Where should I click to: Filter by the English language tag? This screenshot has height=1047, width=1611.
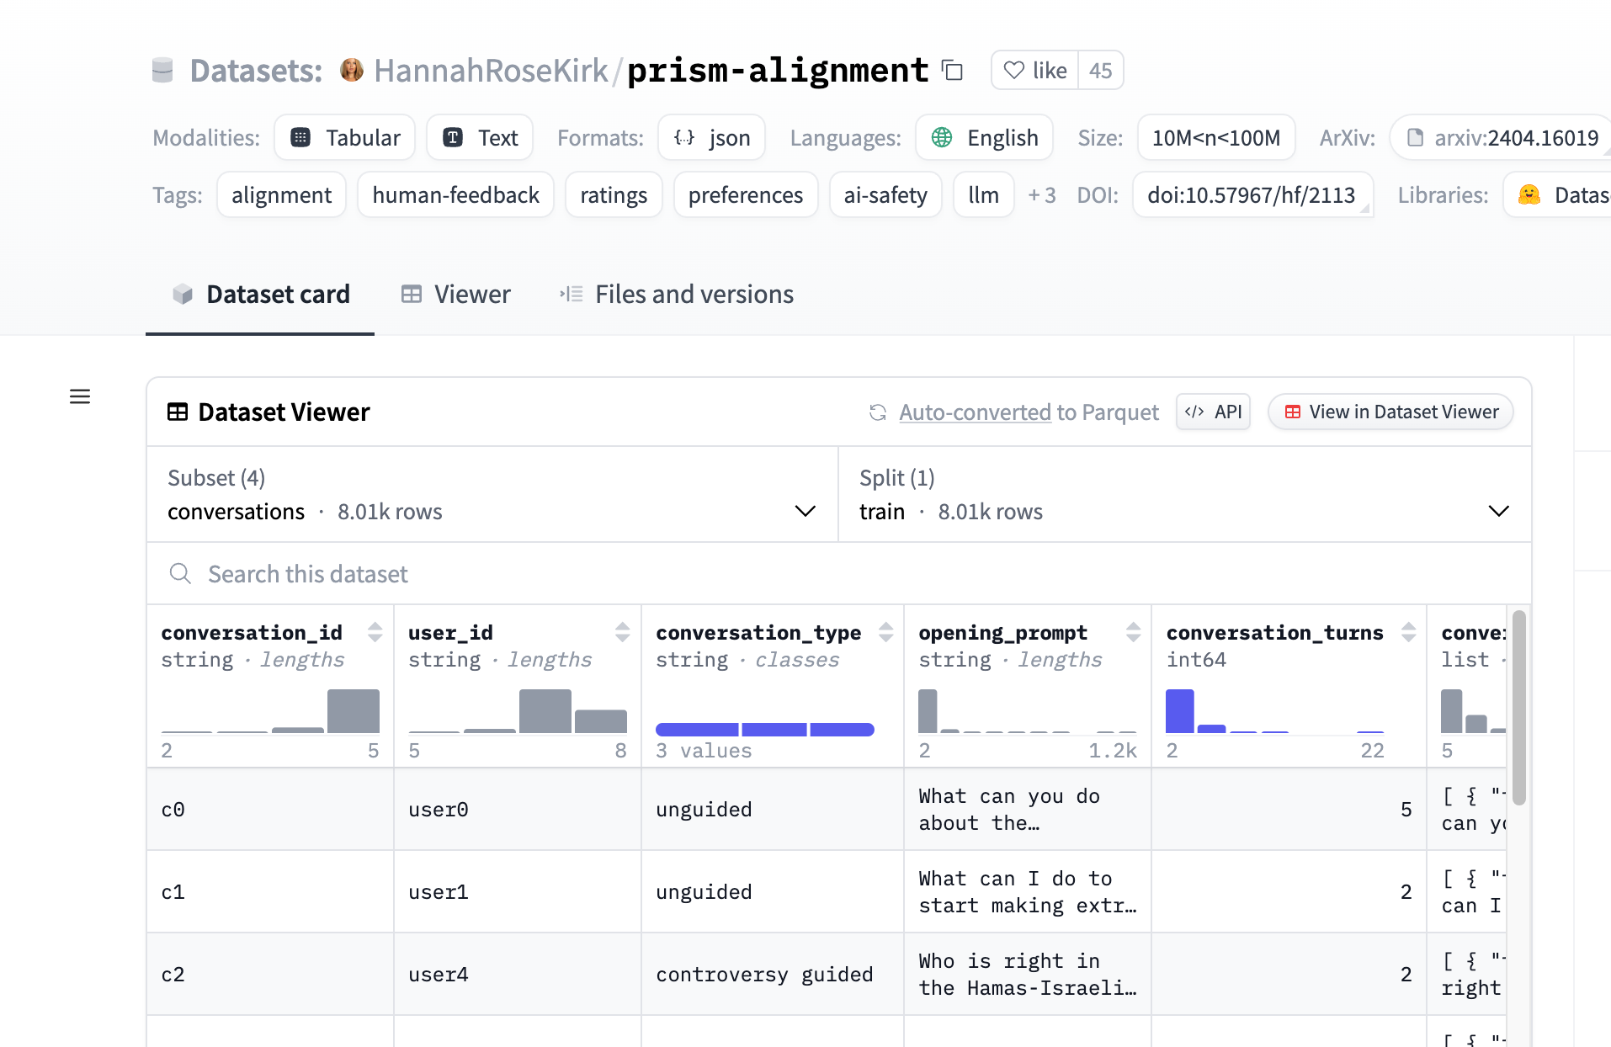[x=985, y=138]
